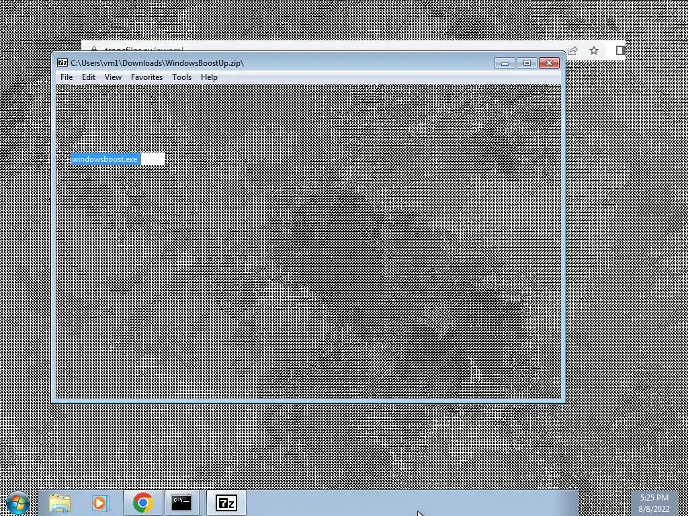Screen dimensions: 688x516
Task: Open the Edit menu
Action: [88, 77]
